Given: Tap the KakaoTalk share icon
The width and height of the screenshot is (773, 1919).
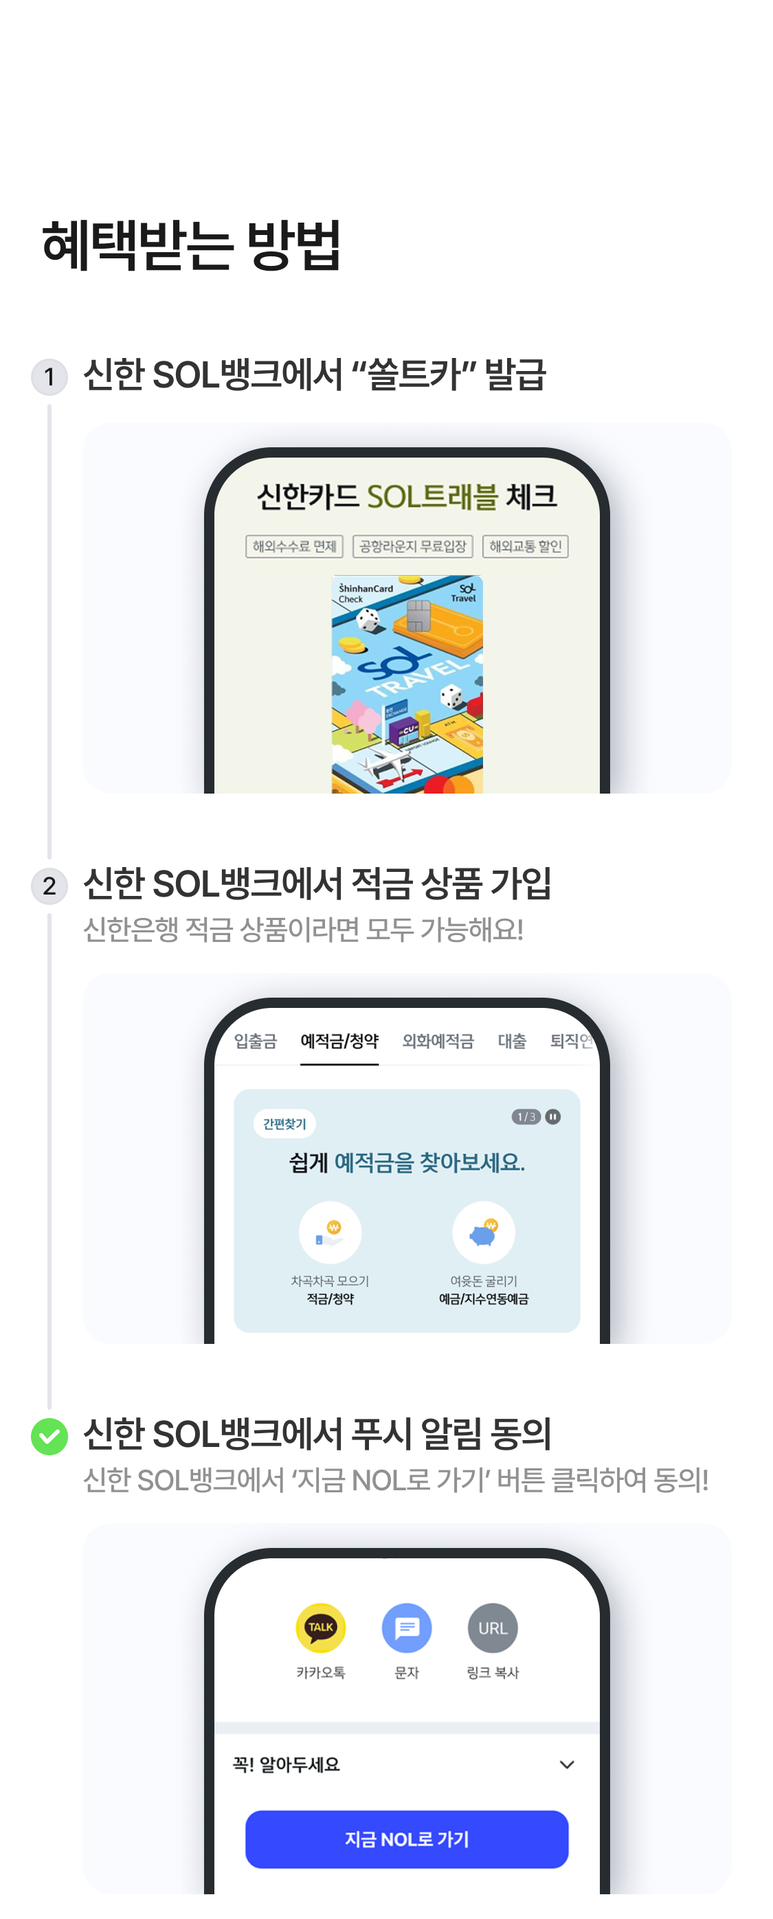Looking at the screenshot, I should tap(320, 1628).
